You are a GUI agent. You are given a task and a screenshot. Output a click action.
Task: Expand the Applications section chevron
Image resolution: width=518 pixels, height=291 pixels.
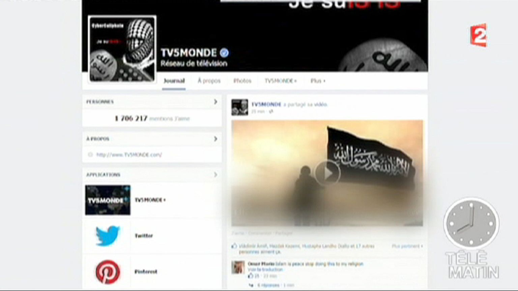click(x=215, y=174)
